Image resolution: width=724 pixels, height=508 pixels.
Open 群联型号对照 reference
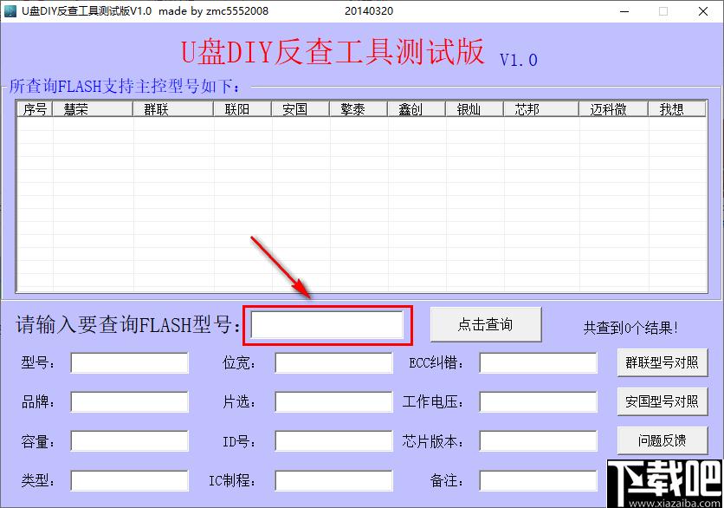[x=663, y=362]
